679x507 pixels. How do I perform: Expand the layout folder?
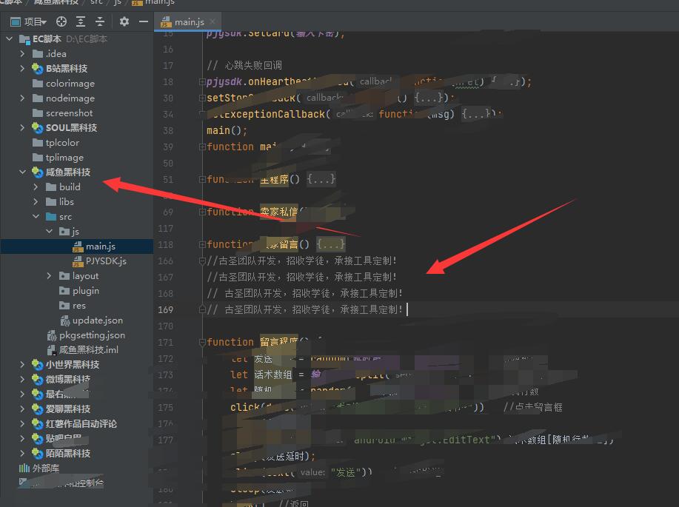[x=50, y=276]
